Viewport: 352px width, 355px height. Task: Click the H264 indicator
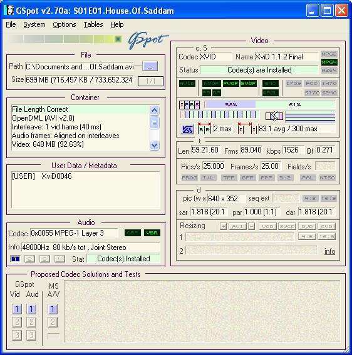(329, 70)
